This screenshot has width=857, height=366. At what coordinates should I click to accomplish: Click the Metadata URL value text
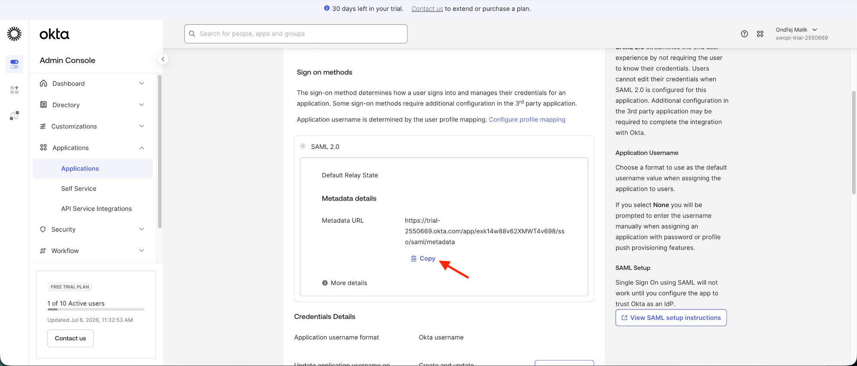[x=485, y=231]
